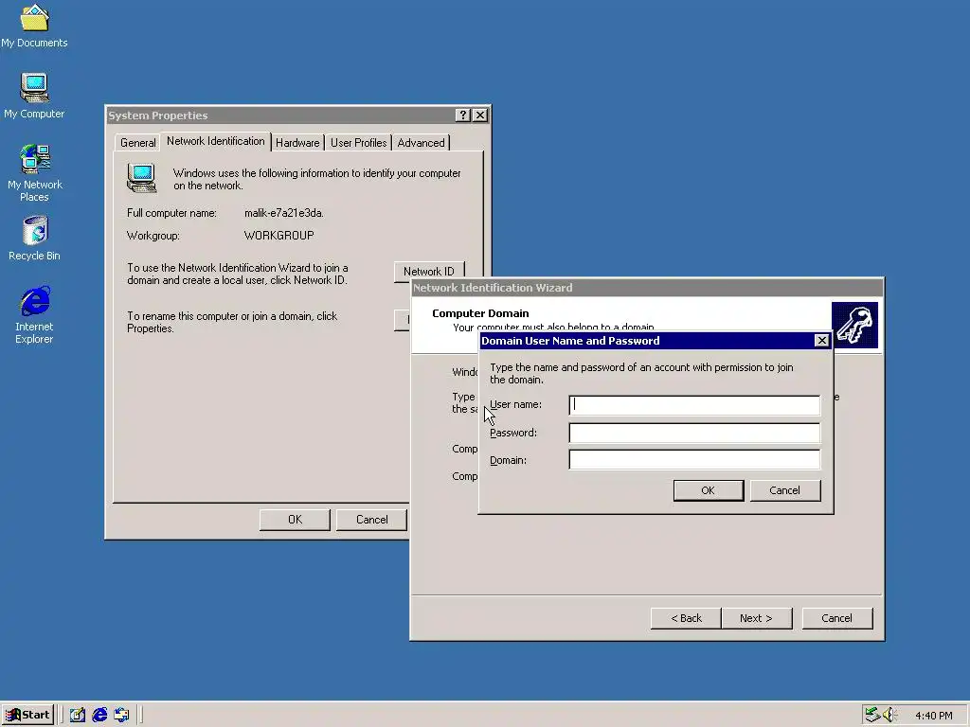Click the wizard Back button
The height and width of the screenshot is (727, 970).
point(686,618)
